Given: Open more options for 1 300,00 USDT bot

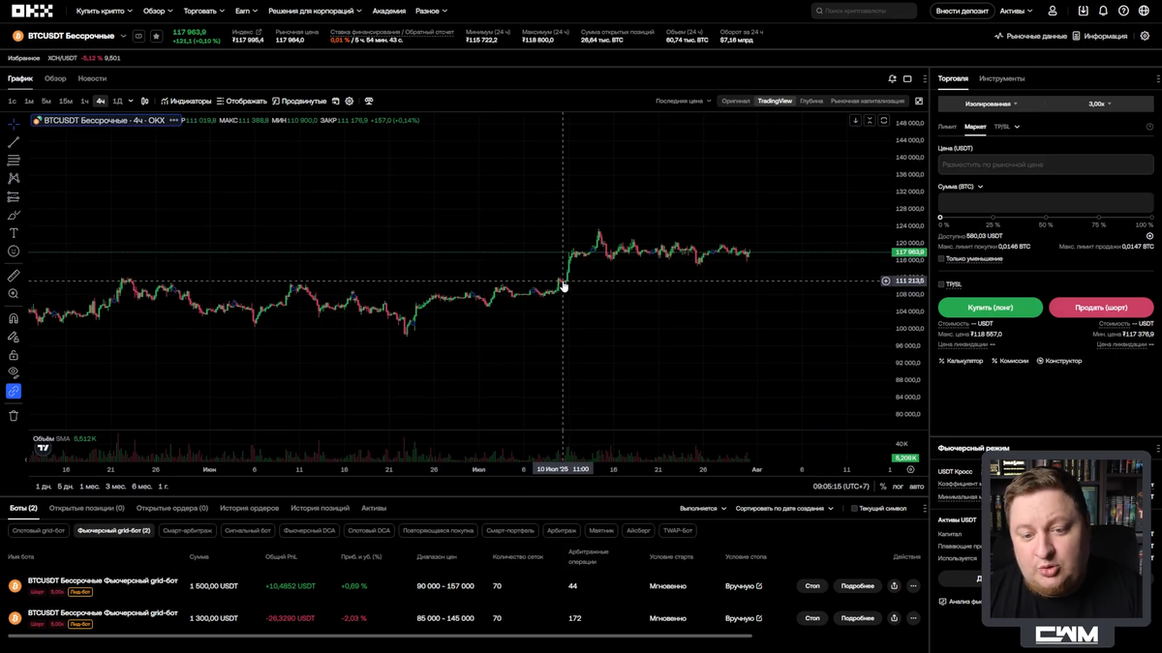Looking at the screenshot, I should pyautogui.click(x=913, y=617).
